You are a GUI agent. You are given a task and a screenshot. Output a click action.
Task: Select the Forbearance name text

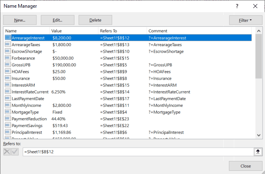click(23, 58)
